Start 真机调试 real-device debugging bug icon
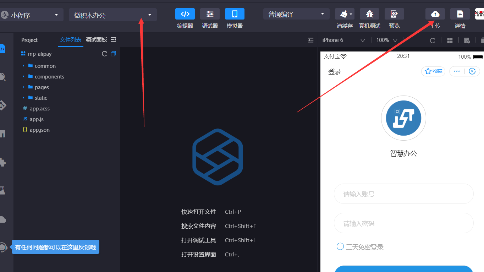 coord(369,14)
